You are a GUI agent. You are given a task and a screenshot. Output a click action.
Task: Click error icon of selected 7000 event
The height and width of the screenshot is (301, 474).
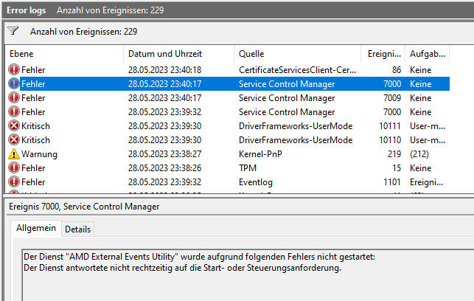14,83
